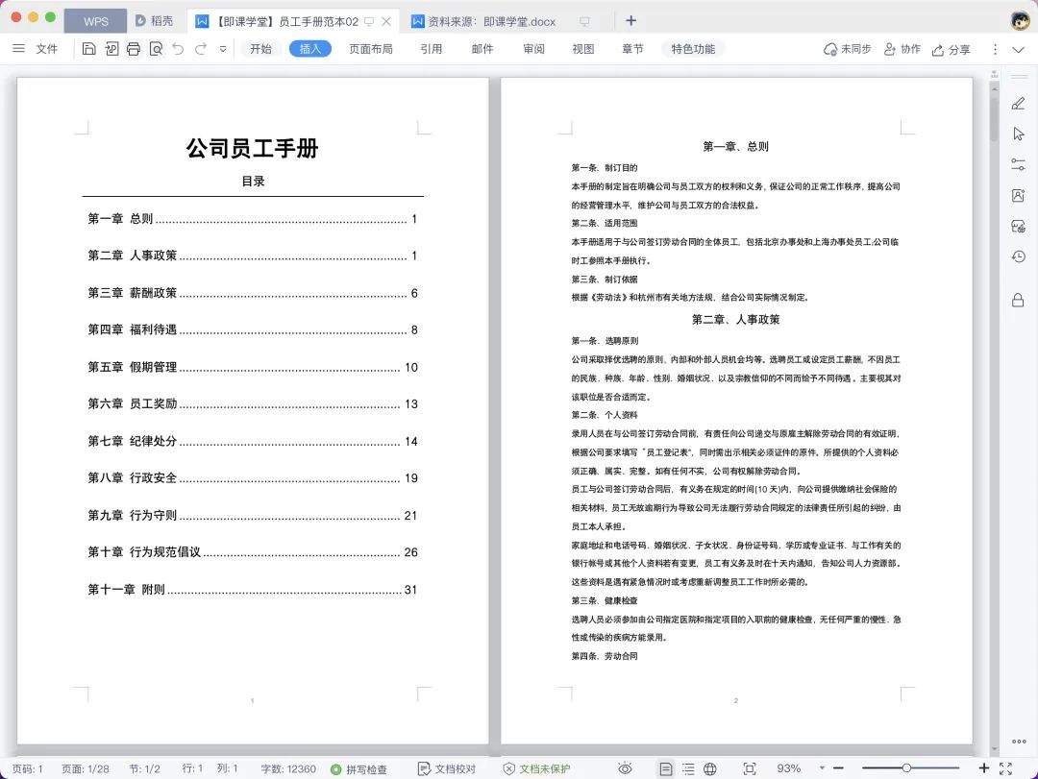This screenshot has width=1038, height=779.
Task: Click the zoom in plus button
Action: tap(984, 767)
